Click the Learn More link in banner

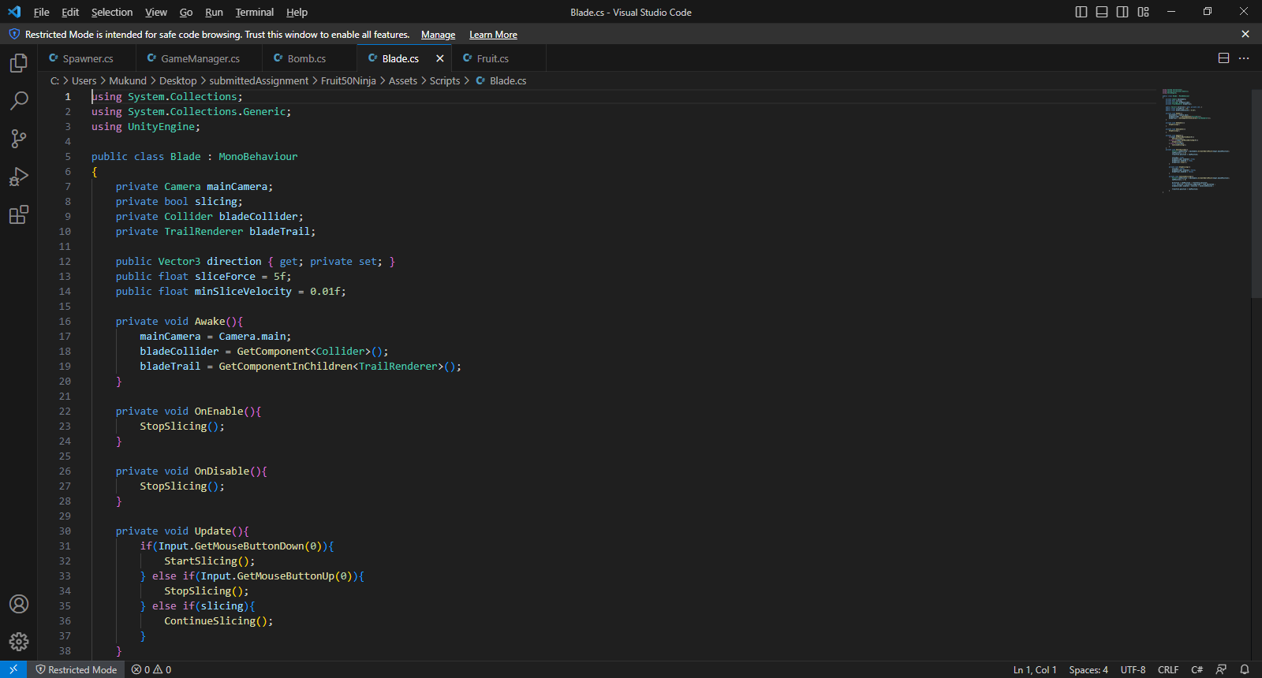493,35
